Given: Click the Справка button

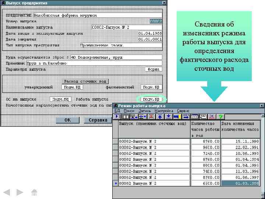Looking at the screenshot, I should click(98, 120).
